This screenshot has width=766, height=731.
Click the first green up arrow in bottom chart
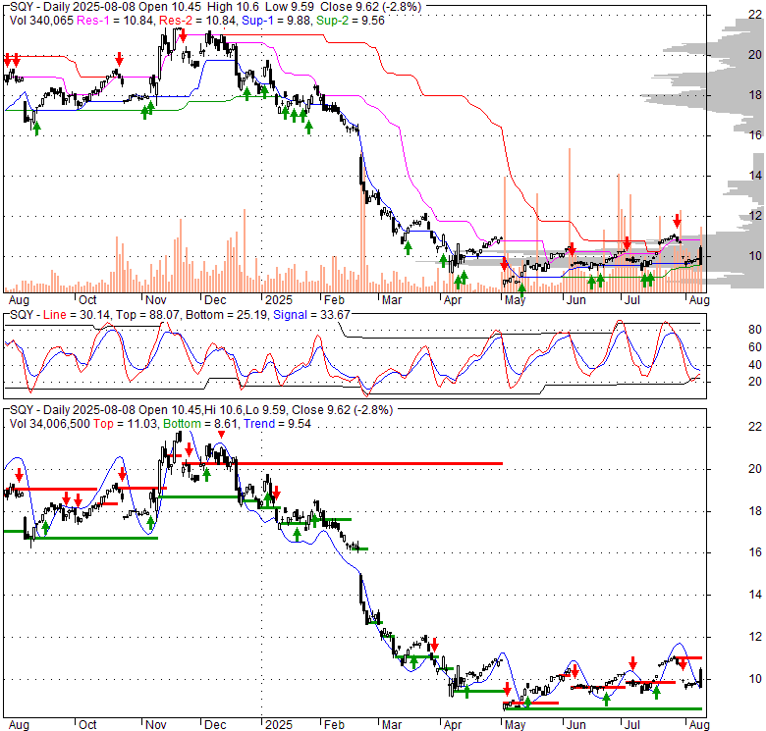coord(45,529)
